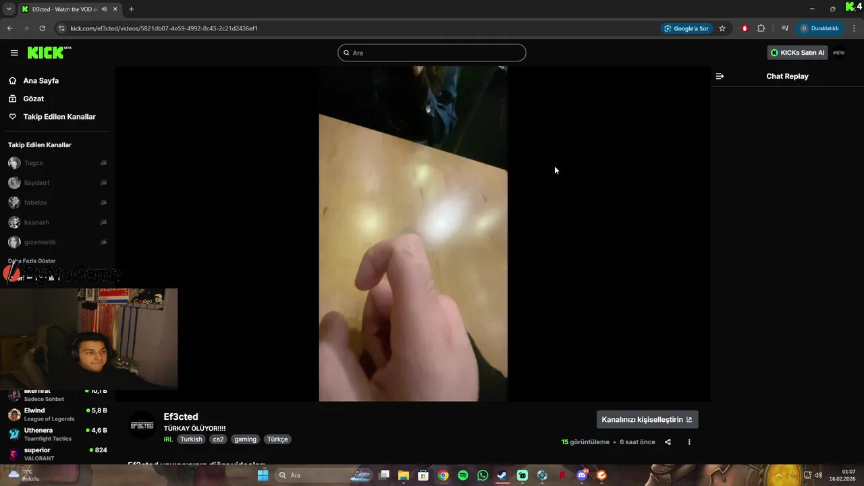Open the Chrome three-dot menu
This screenshot has width=864, height=486.
pyautogui.click(x=855, y=28)
